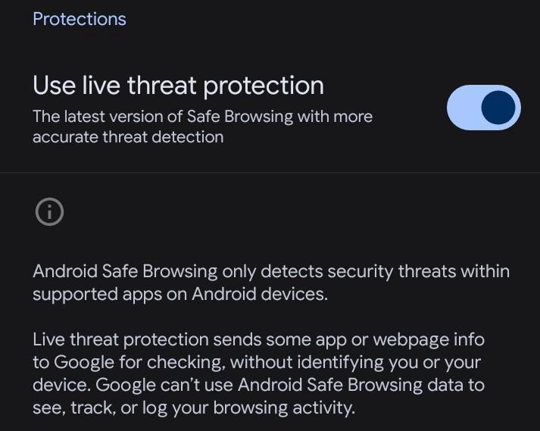Tap the "Use live threat protection" title
The image size is (540, 431).
tap(178, 86)
